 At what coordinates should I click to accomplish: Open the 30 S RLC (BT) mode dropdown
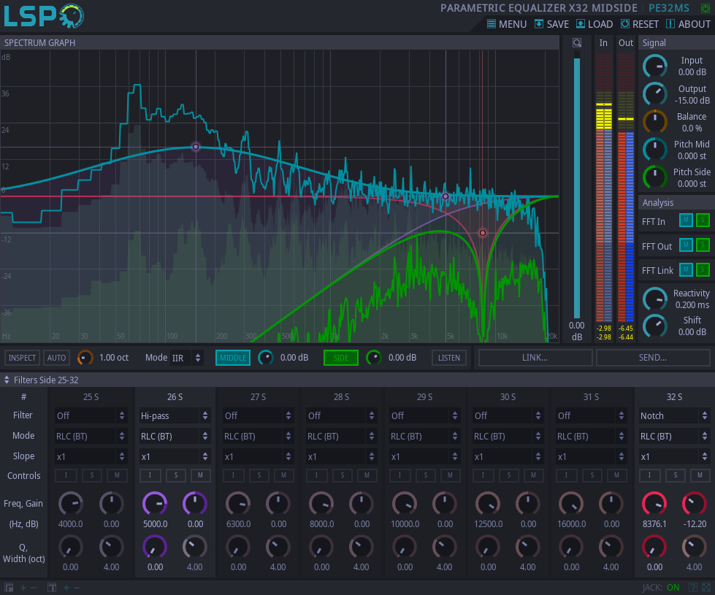click(x=508, y=437)
